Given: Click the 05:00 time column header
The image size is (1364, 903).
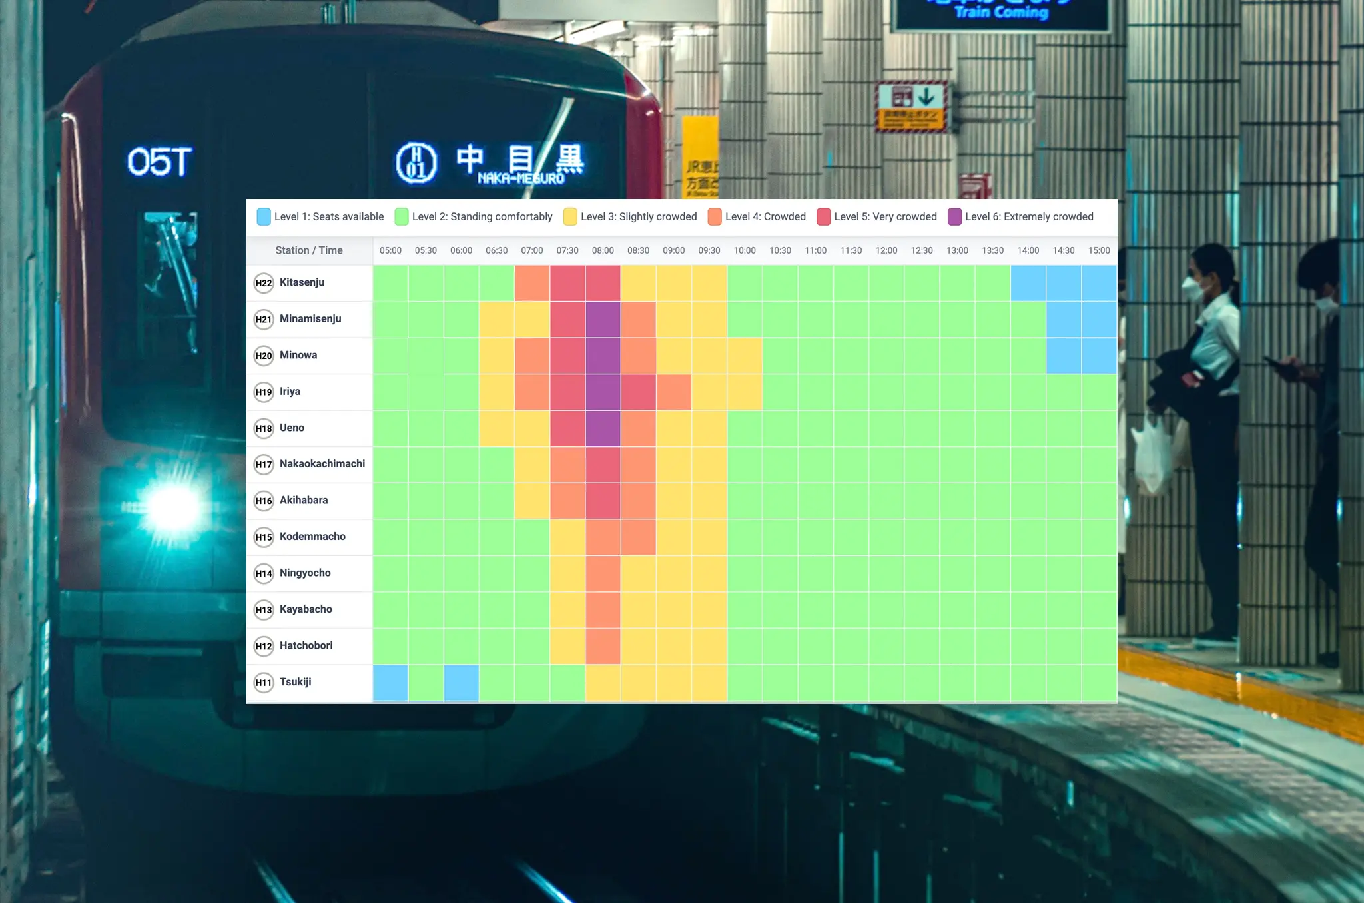Looking at the screenshot, I should (x=390, y=250).
